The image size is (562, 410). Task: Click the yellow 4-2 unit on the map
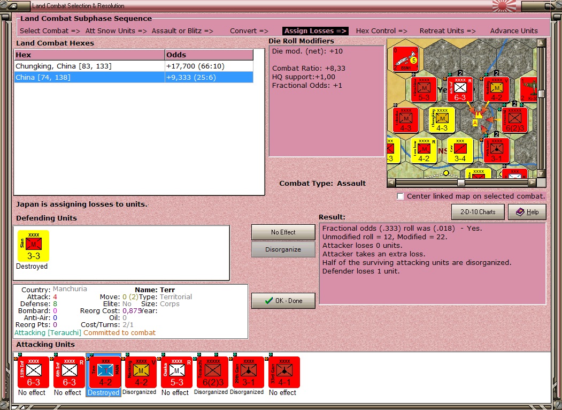[424, 150]
